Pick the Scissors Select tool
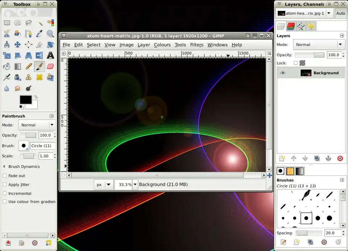Image resolution: width=348 pixels, height=251 pixels. (7, 34)
